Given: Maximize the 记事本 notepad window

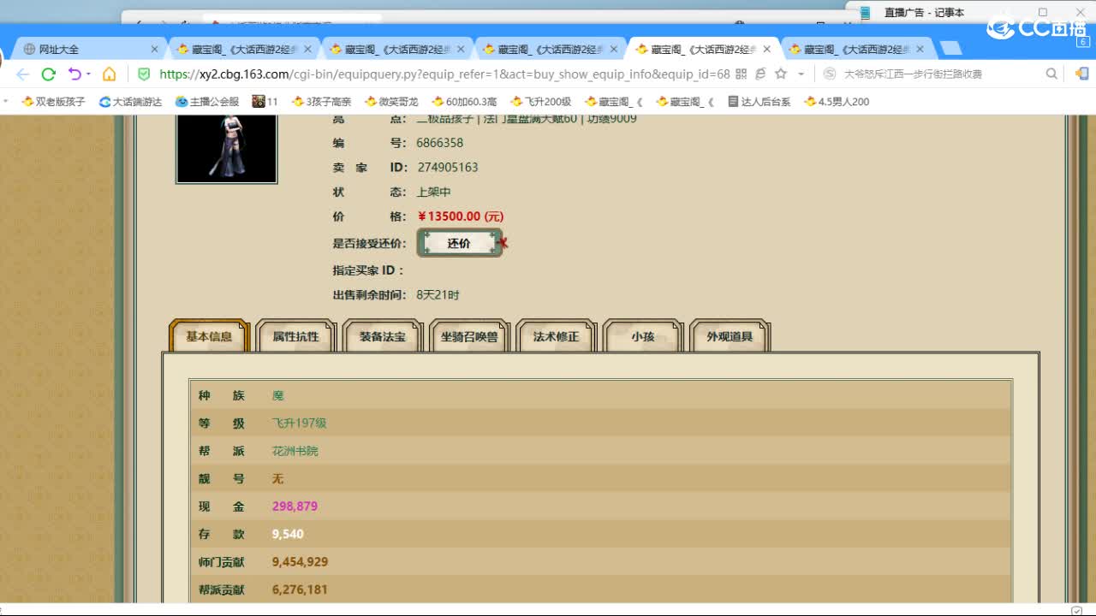Looking at the screenshot, I should pyautogui.click(x=1042, y=12).
